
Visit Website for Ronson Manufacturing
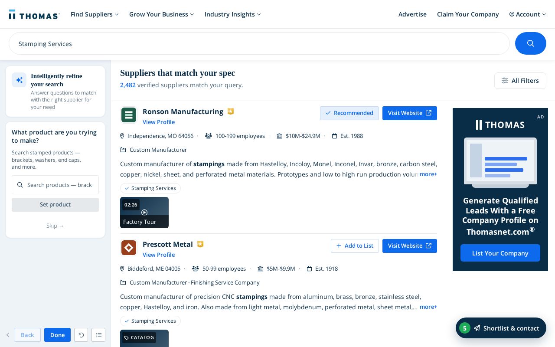(x=410, y=113)
